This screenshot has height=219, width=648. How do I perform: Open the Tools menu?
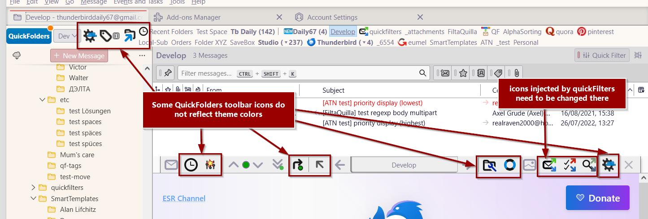(177, 2)
